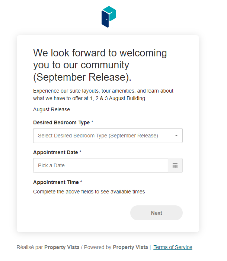Click the Powered by Property Vista text

(116, 247)
